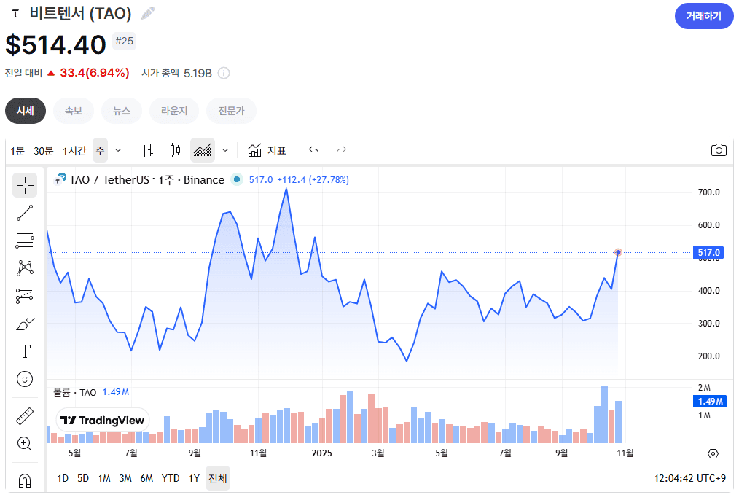Activate the zoom in tool
This screenshot has width=739, height=500.
pyautogui.click(x=25, y=443)
